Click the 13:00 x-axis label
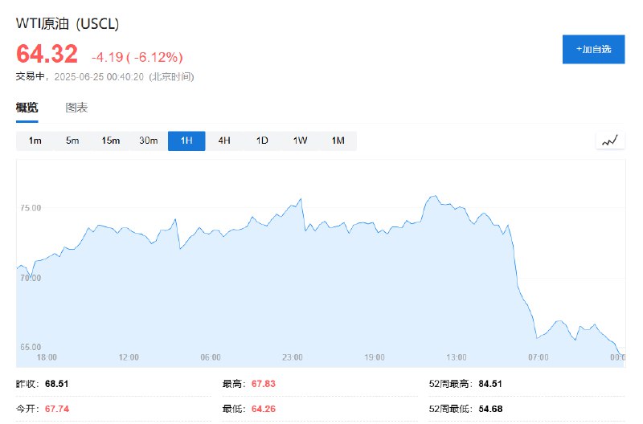Image resolution: width=643 pixels, height=424 pixels. [x=457, y=357]
